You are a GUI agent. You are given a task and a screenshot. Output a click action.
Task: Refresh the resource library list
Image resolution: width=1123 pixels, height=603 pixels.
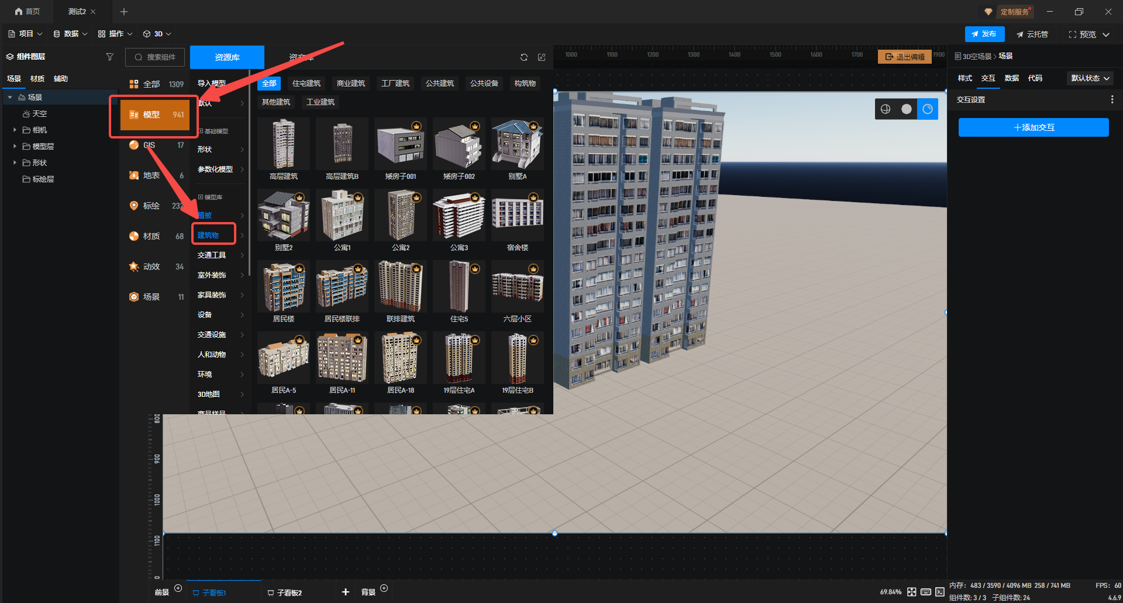[x=523, y=57]
